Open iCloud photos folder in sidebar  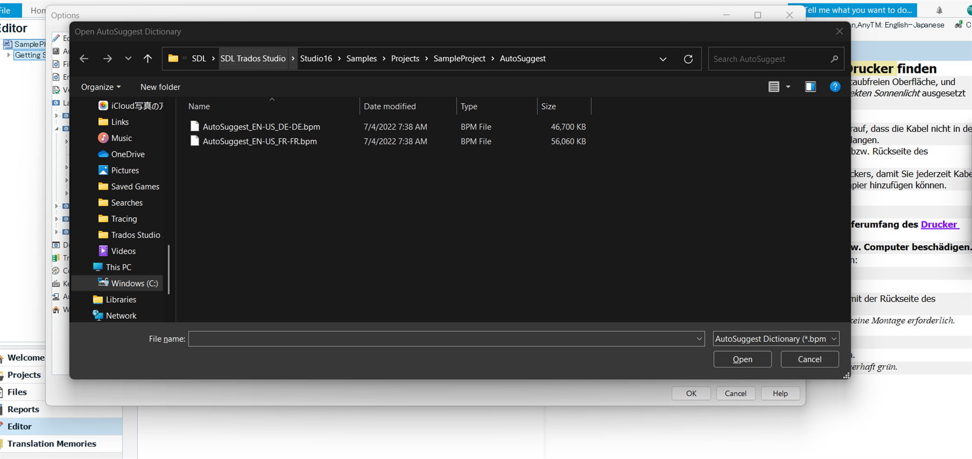click(131, 106)
